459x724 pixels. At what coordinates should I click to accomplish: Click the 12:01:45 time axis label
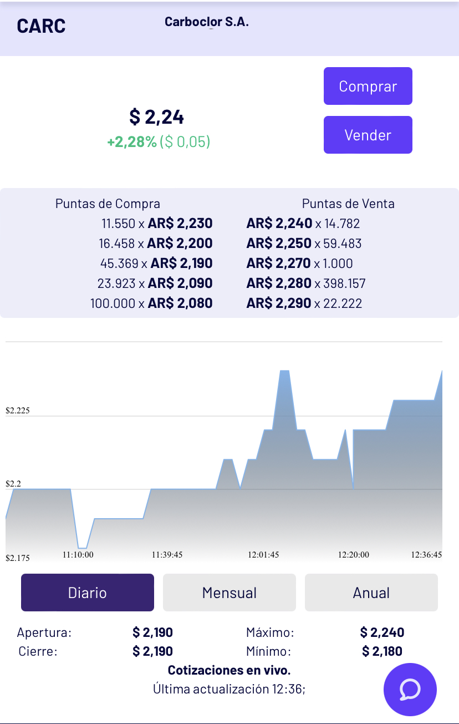pos(264,554)
